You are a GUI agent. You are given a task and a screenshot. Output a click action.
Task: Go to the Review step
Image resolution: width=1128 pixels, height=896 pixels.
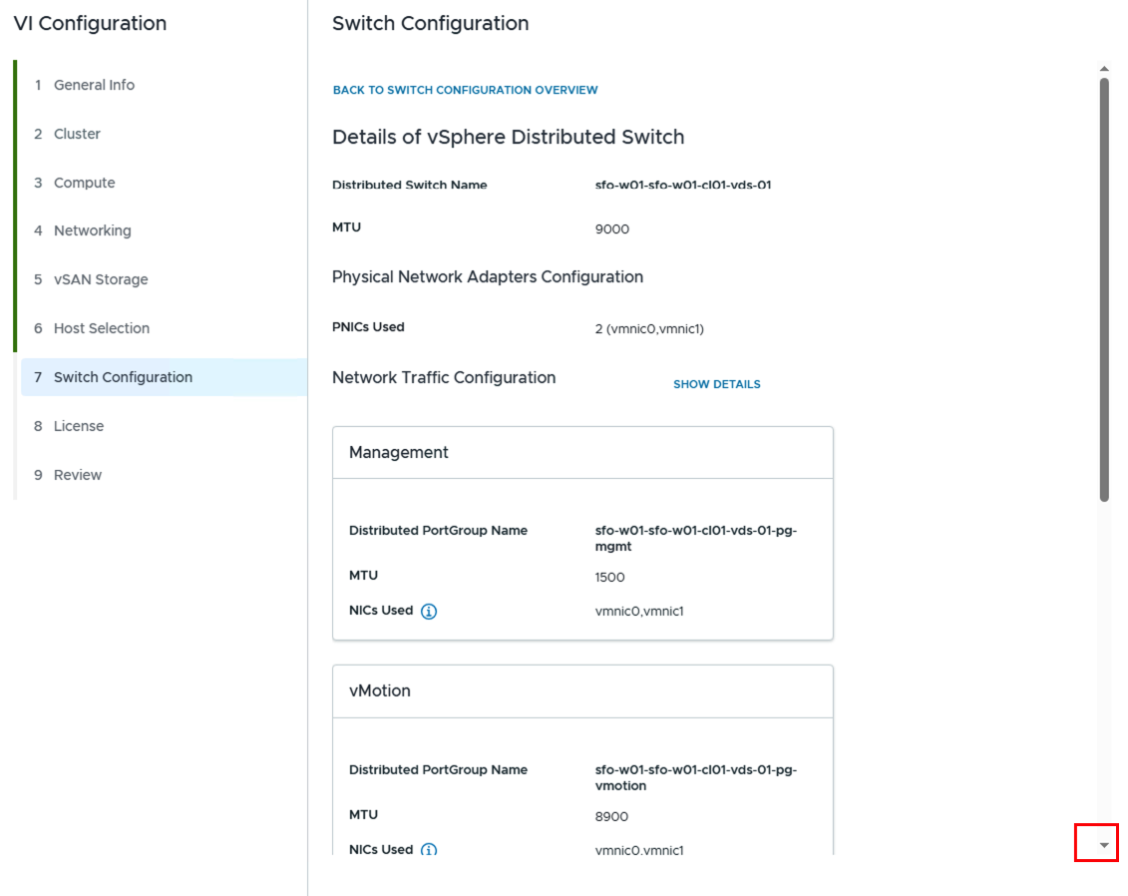78,475
